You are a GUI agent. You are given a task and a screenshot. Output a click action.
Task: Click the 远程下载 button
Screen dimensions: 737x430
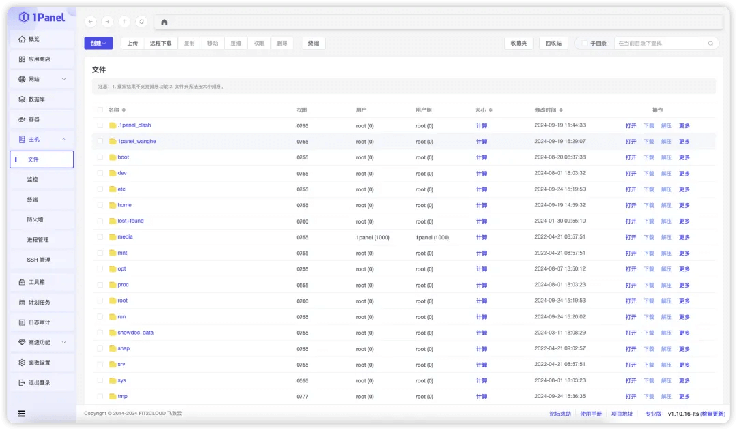pos(161,43)
